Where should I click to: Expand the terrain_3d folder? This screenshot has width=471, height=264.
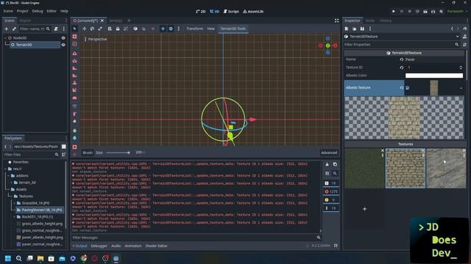12,183
